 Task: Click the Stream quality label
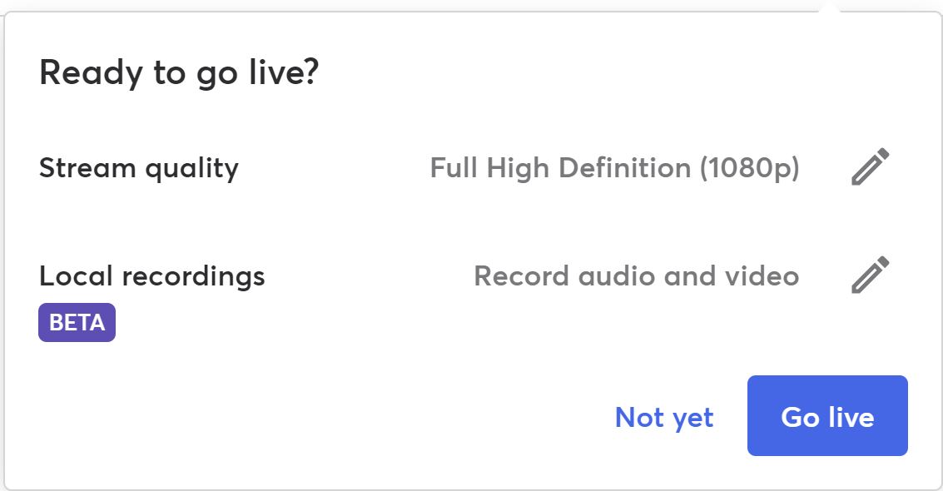pyautogui.click(x=139, y=167)
